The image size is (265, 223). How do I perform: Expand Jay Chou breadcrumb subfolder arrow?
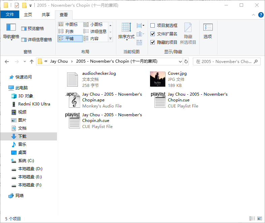coord(72,61)
